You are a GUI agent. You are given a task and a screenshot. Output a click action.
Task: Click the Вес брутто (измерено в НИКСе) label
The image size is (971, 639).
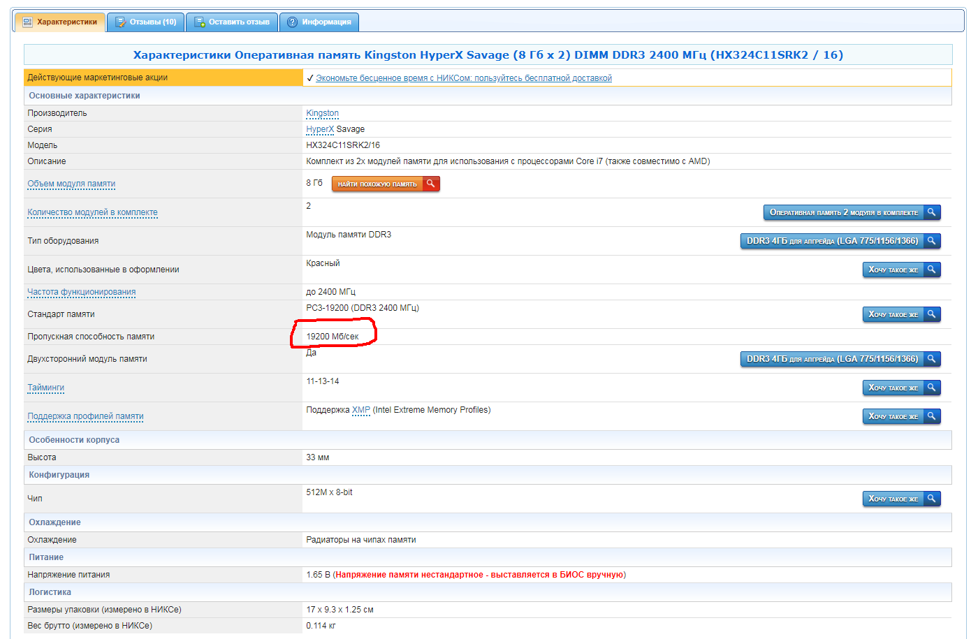click(89, 626)
